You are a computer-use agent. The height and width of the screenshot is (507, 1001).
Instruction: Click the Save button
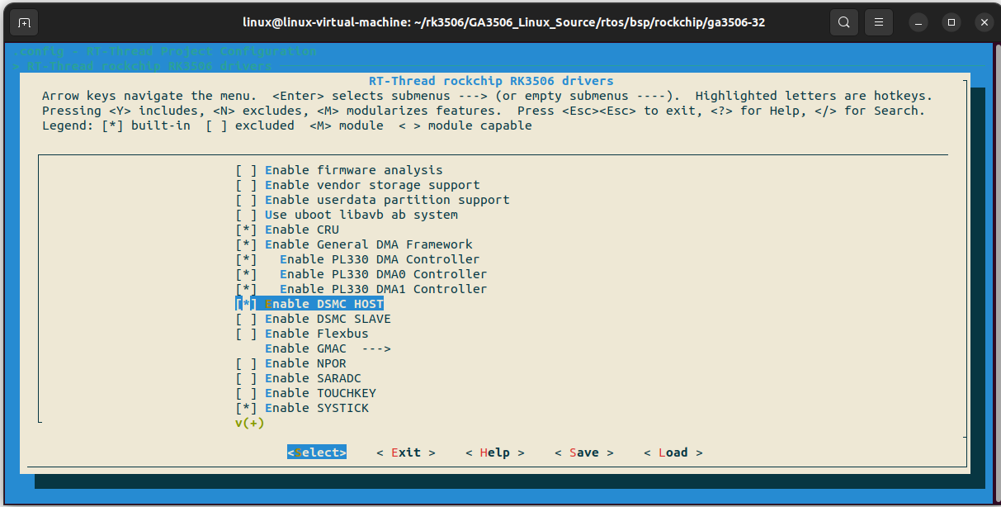point(583,453)
